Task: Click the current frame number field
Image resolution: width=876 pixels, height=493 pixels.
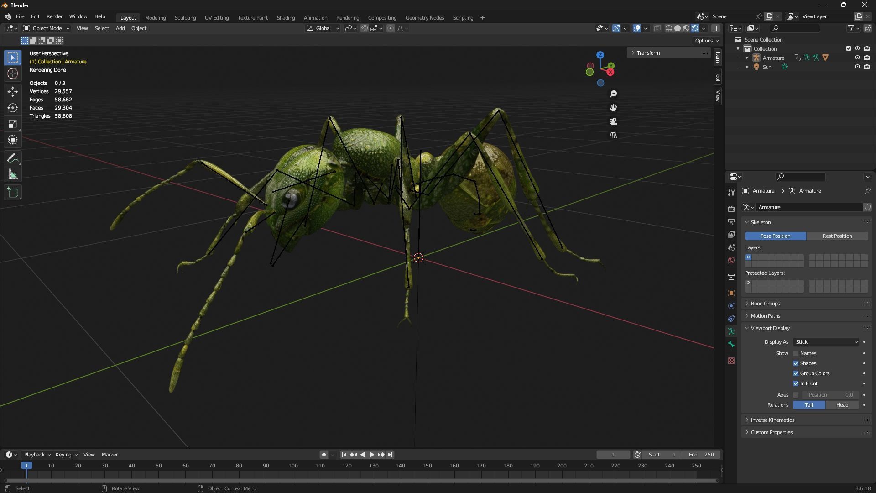Action: (x=613, y=455)
